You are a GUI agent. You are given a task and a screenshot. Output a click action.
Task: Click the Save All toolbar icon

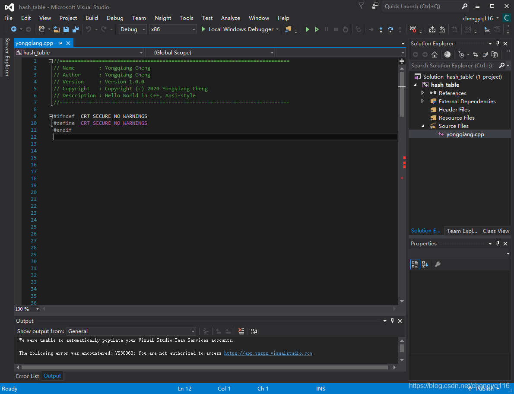coord(76,29)
